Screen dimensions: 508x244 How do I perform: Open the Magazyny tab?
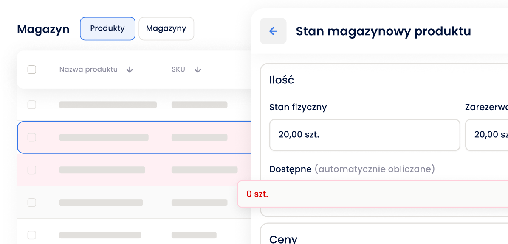coord(166,28)
